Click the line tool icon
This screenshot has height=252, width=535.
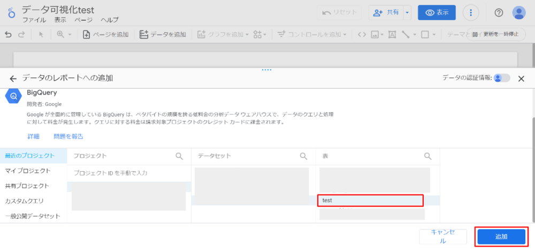click(406, 34)
